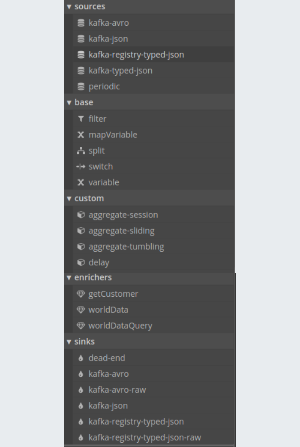Click the switch arrow icon
This screenshot has width=300, height=447.
tap(81, 167)
